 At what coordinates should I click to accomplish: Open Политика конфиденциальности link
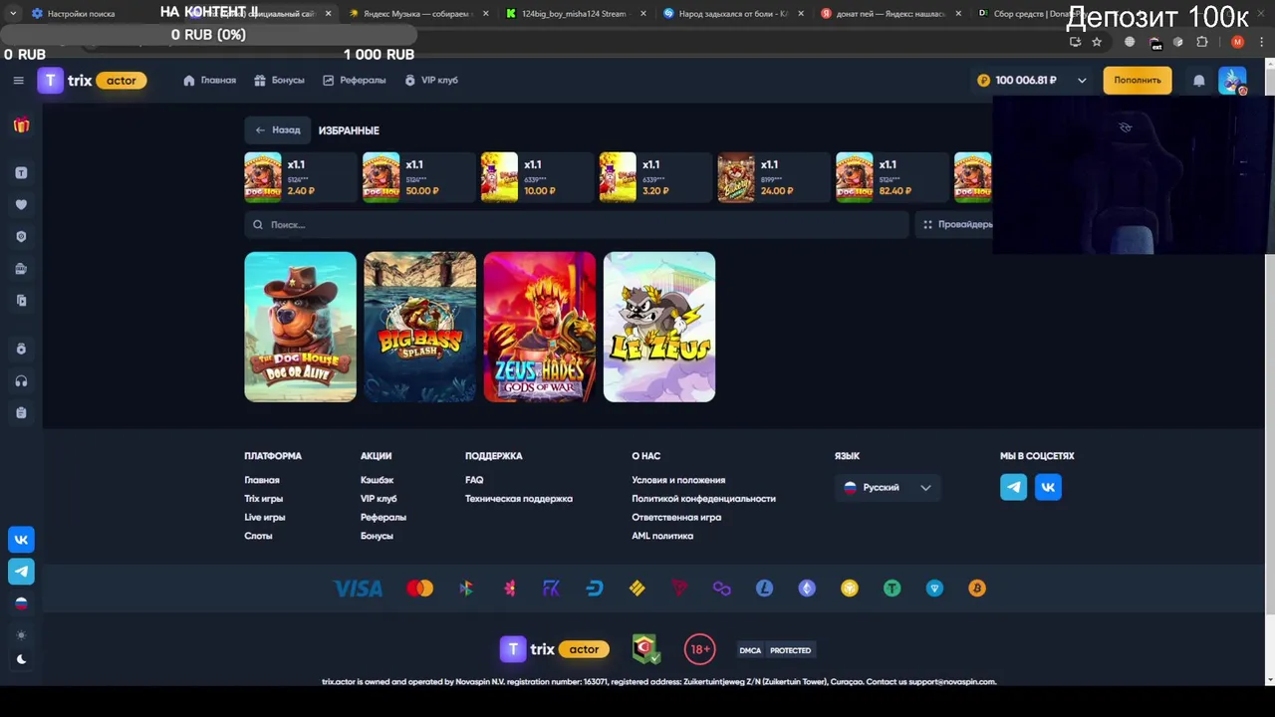(x=703, y=499)
